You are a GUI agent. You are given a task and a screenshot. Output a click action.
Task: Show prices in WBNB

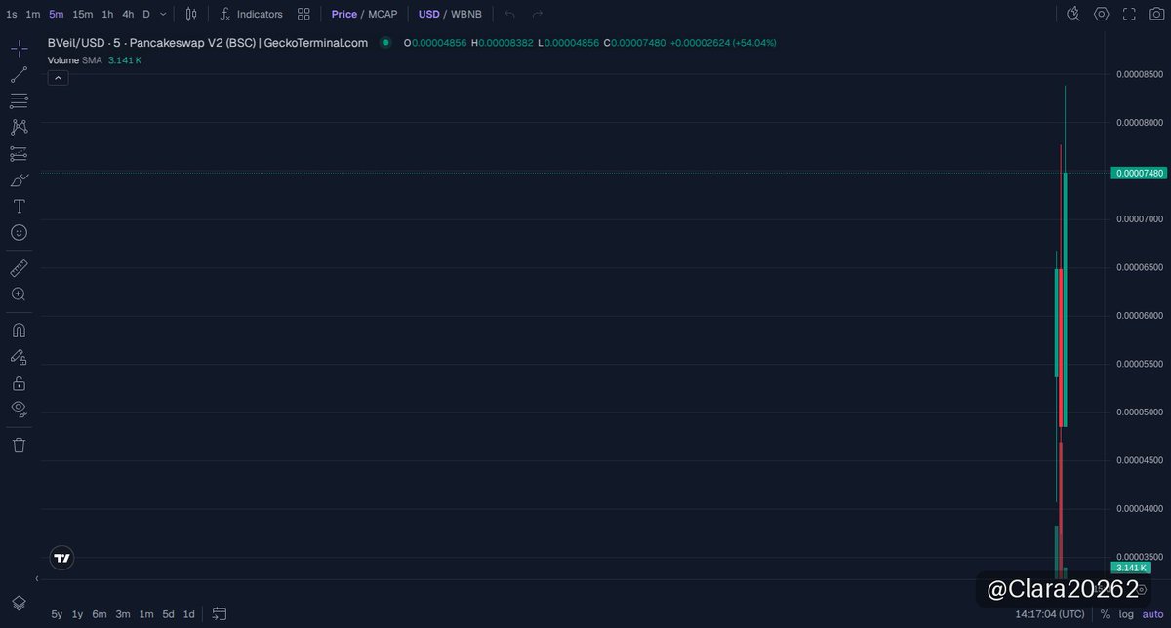(466, 14)
